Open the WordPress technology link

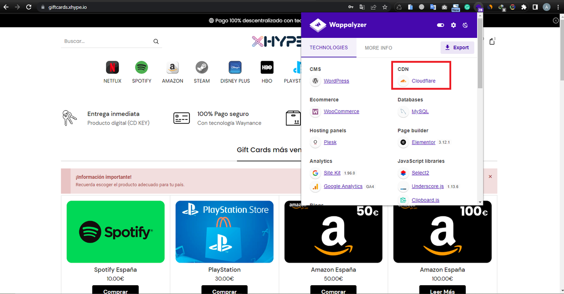(x=336, y=81)
